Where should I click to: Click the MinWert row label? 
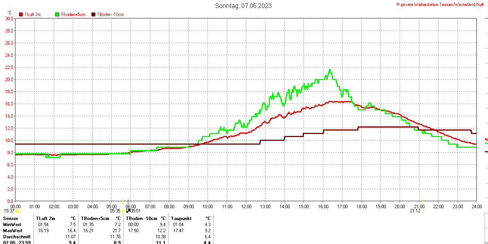(x=13, y=225)
